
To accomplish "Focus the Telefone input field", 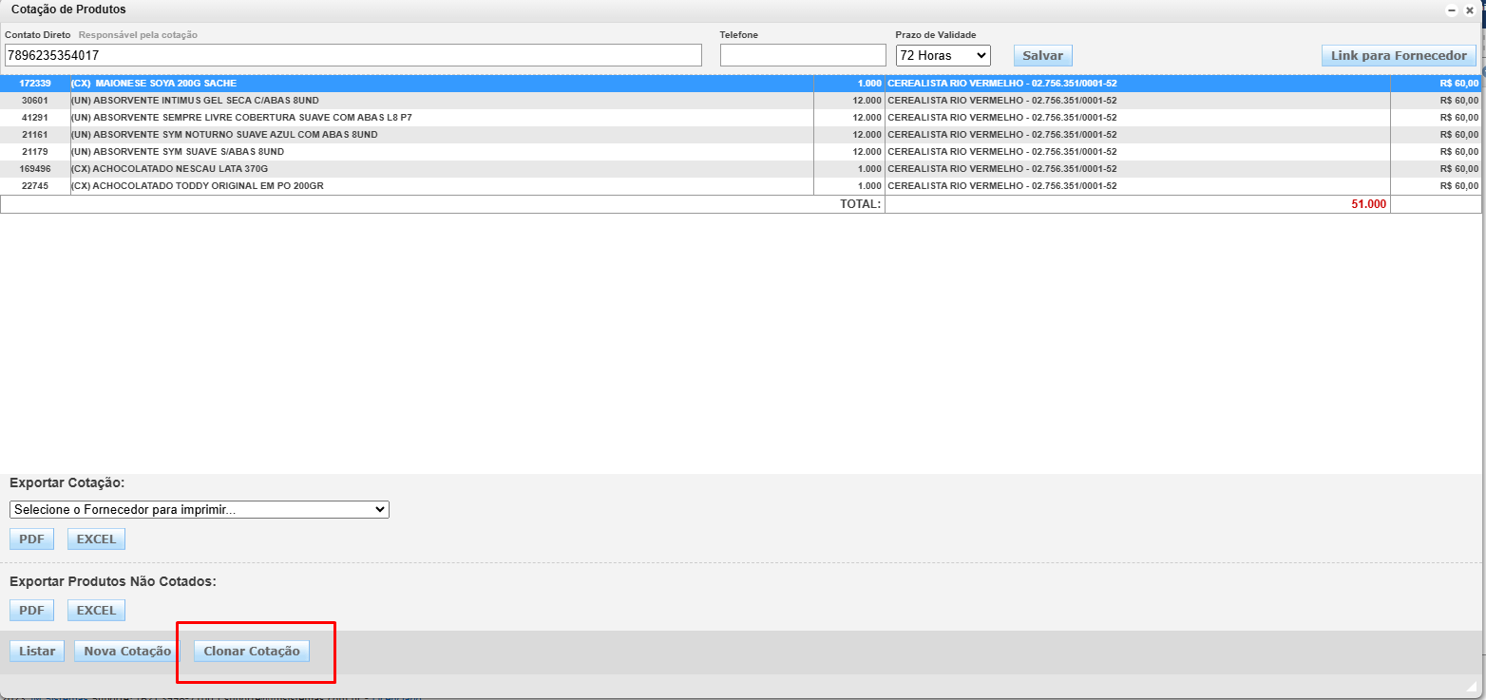I will click(x=802, y=56).
